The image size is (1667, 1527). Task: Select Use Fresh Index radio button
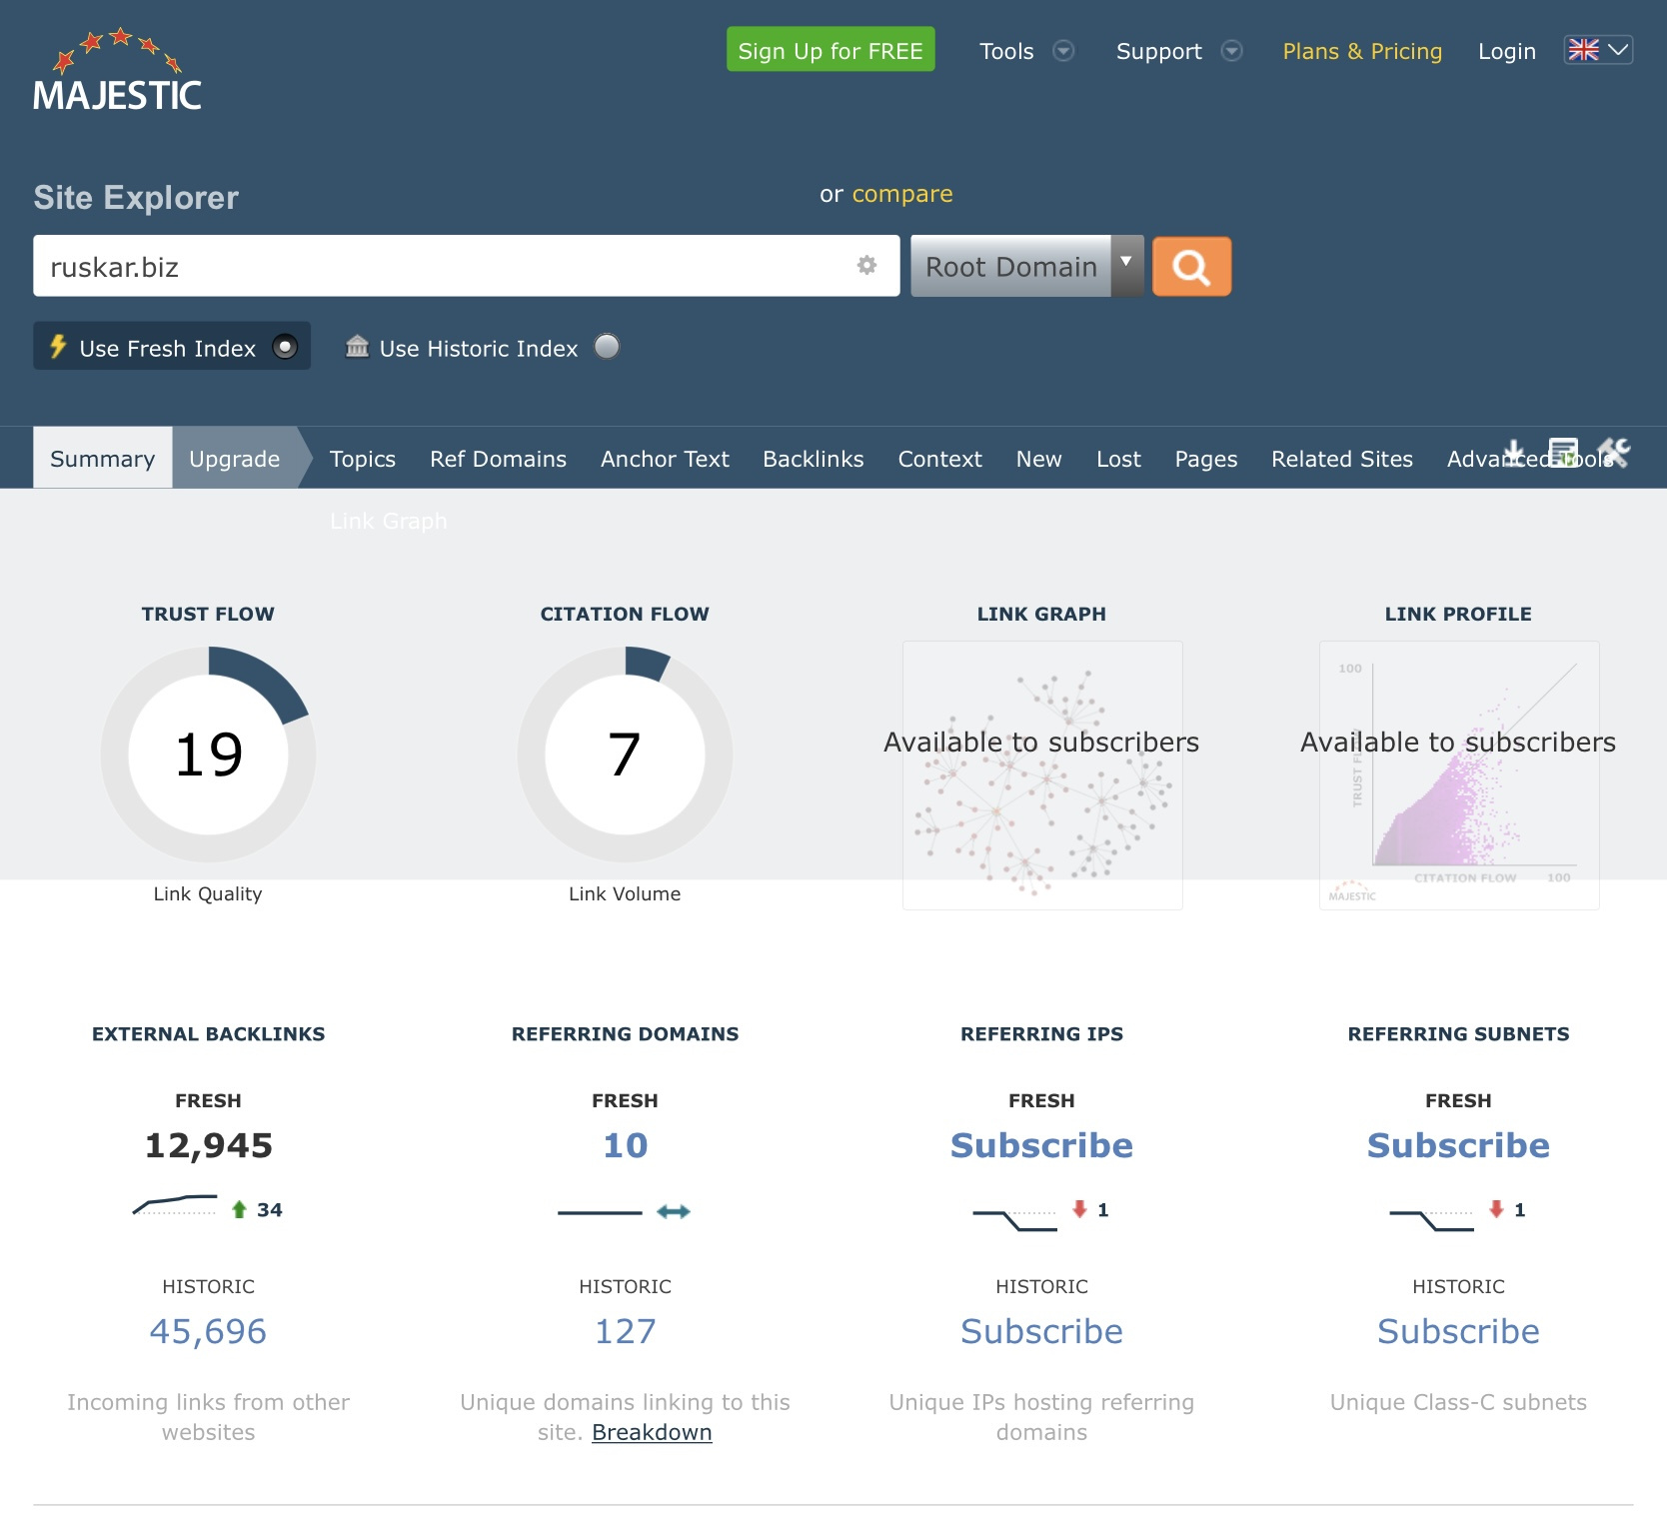point(285,347)
